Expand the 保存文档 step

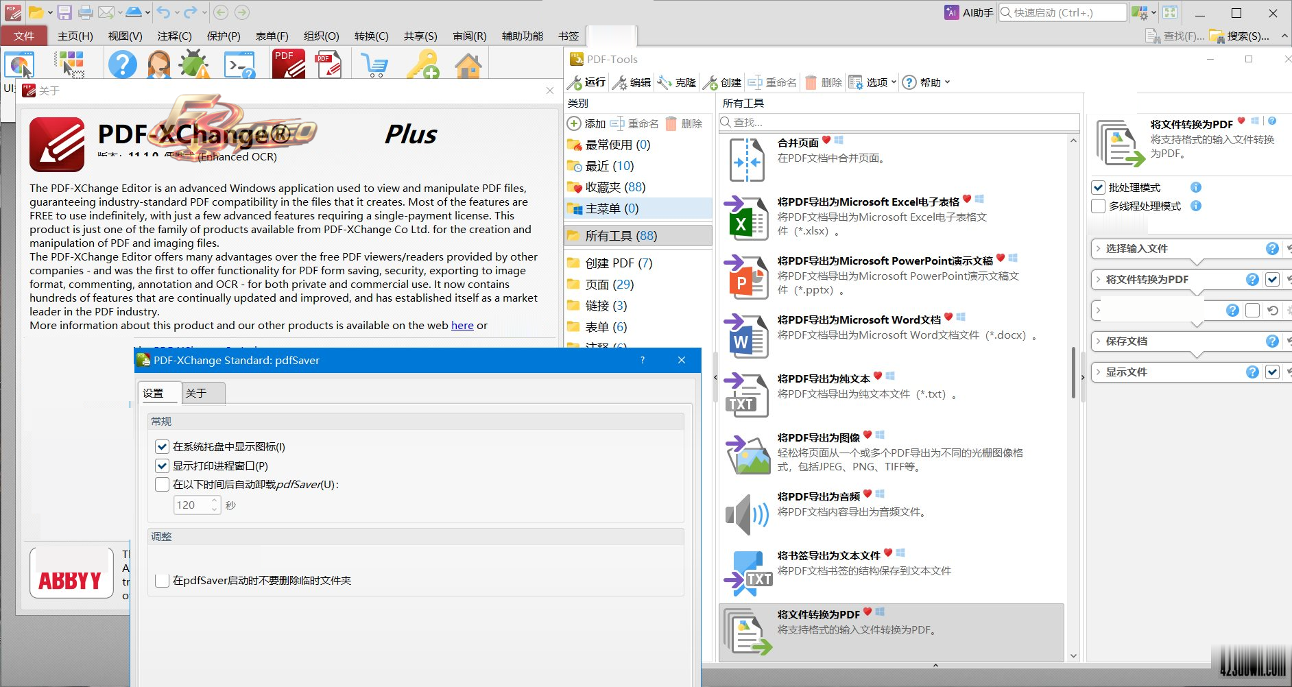click(1099, 341)
